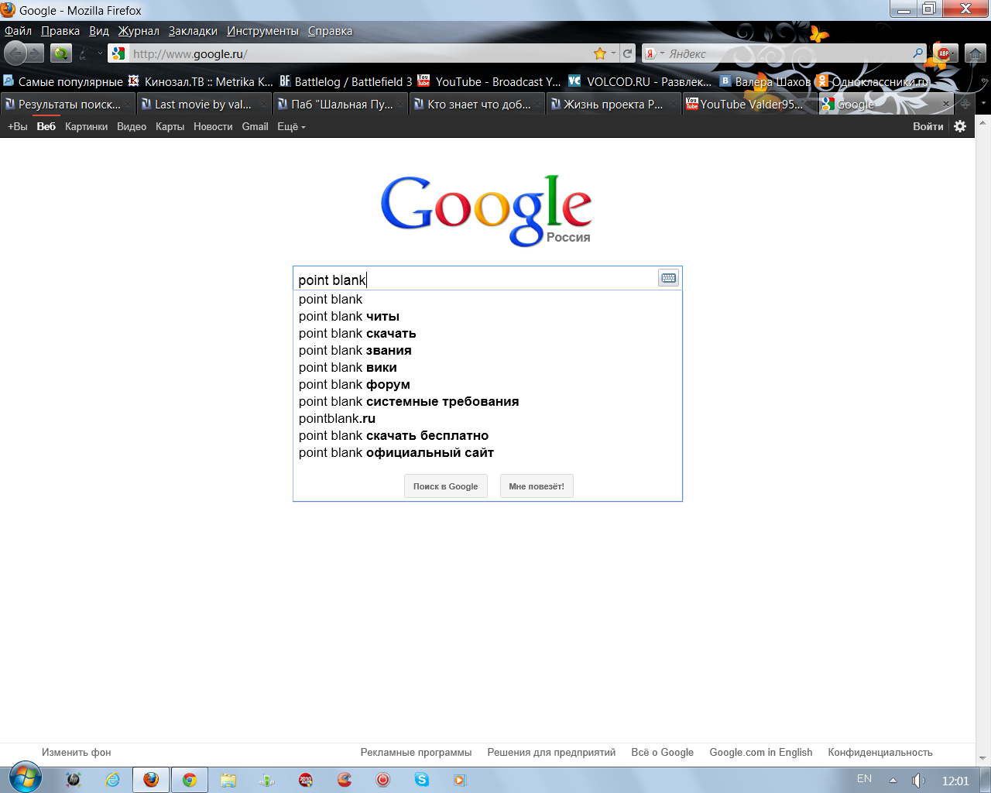Click the 'Изменить фон' link
The height and width of the screenshot is (793, 991).
click(77, 752)
